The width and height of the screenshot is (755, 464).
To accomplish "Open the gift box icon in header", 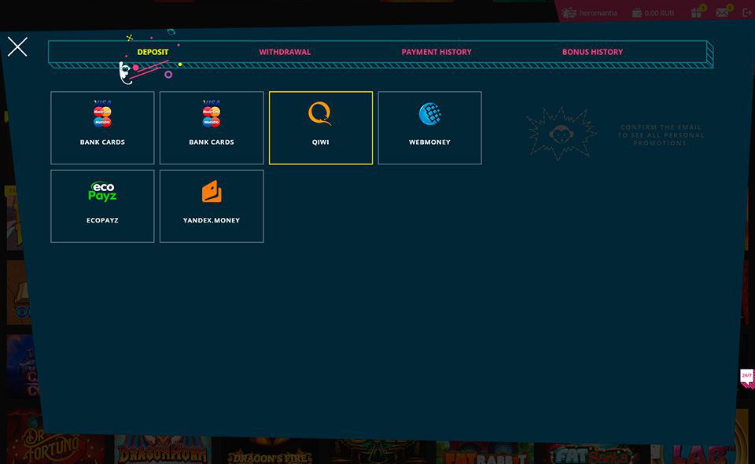I will coord(698,12).
